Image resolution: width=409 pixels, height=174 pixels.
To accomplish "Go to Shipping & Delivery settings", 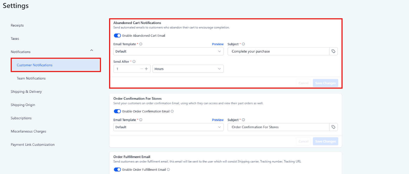I will coord(26,92).
